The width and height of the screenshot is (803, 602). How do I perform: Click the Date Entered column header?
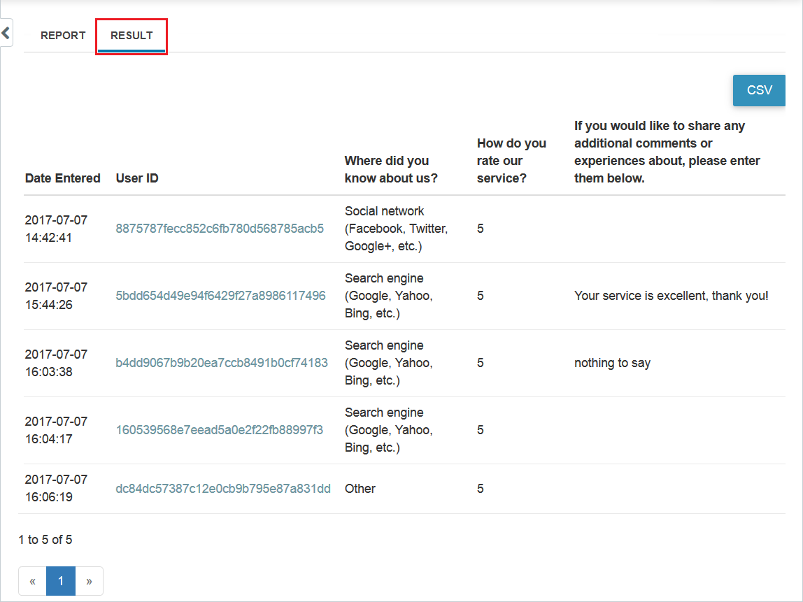pos(62,178)
